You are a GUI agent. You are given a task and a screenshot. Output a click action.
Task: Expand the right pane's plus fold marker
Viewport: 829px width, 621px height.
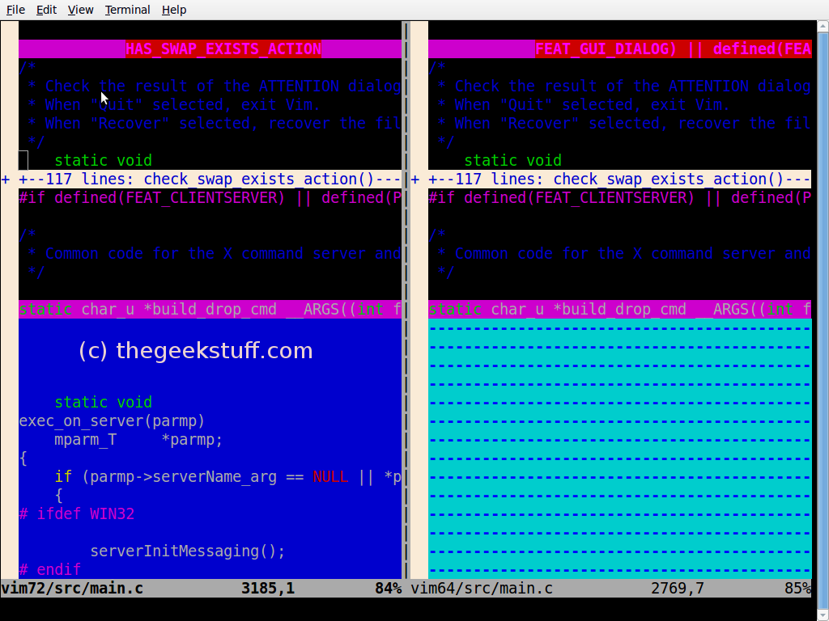415,179
